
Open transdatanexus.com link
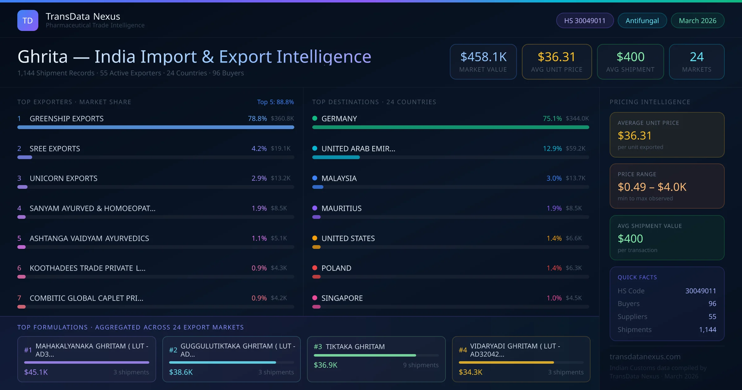point(645,357)
